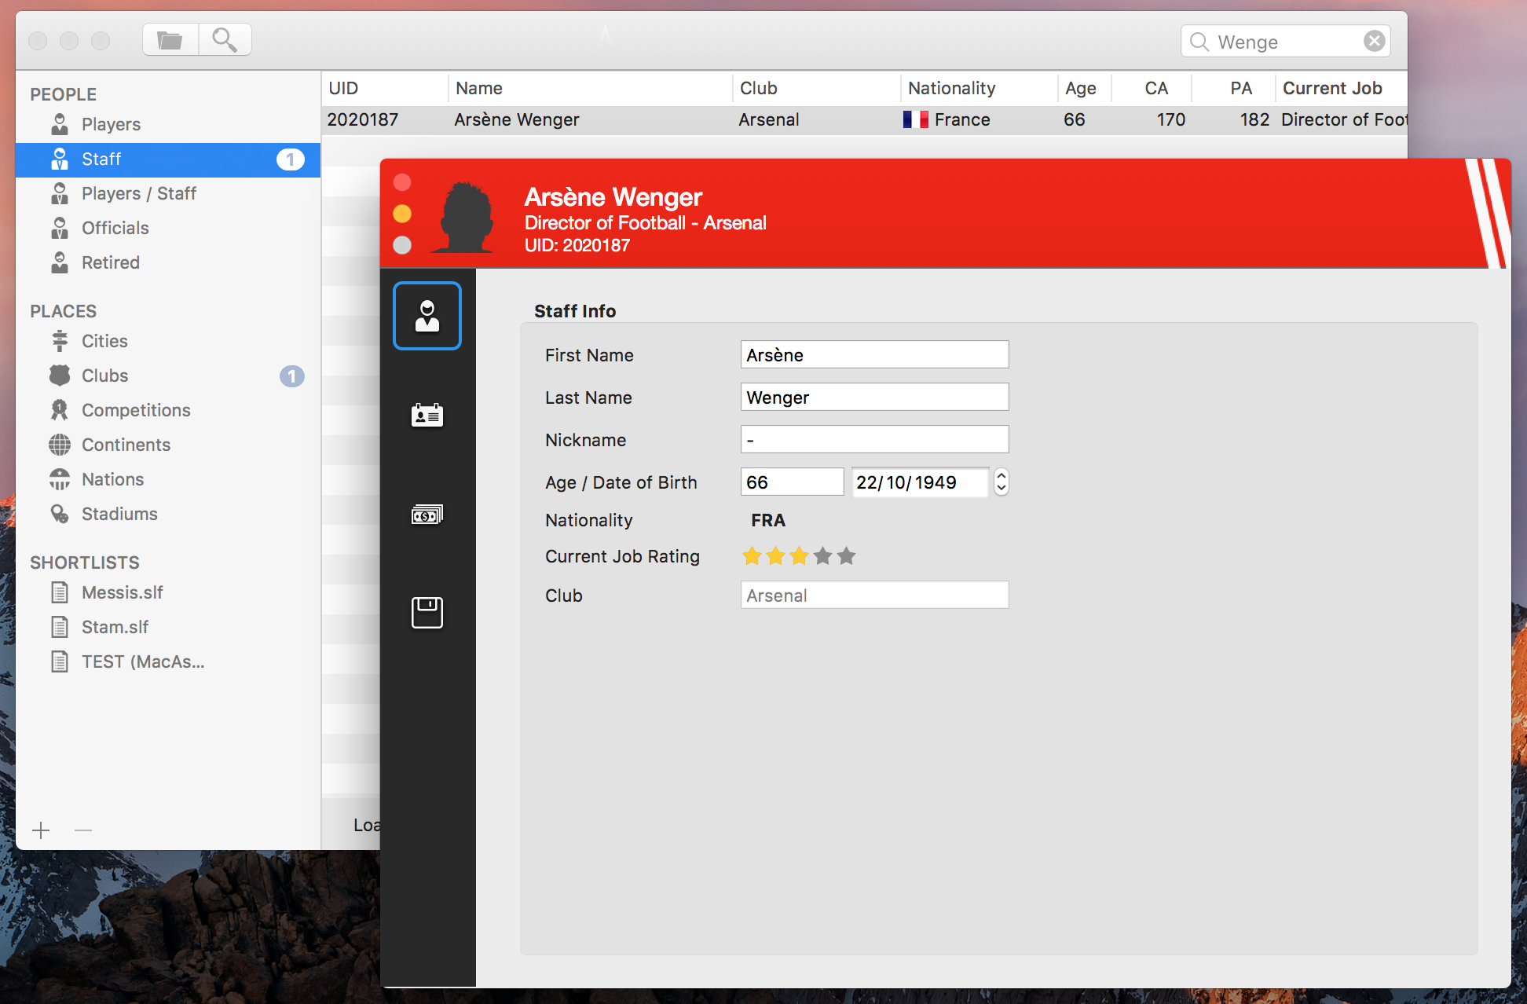Click the Stam.slf document icon
The height and width of the screenshot is (1004, 1527).
(x=60, y=627)
